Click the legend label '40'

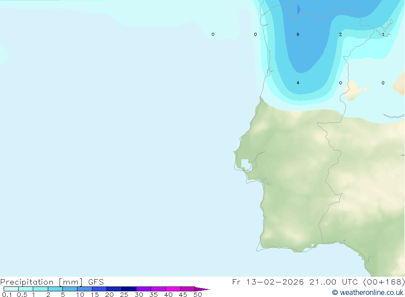click(x=168, y=295)
